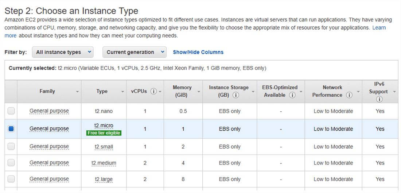This screenshot has width=401, height=193.
Task: Click the t2.micro type label
Action: pyautogui.click(x=104, y=126)
